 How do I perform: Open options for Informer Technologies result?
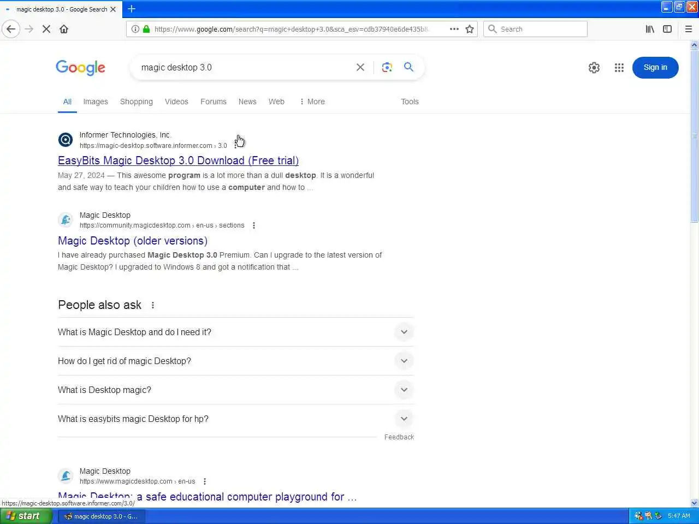(235, 145)
